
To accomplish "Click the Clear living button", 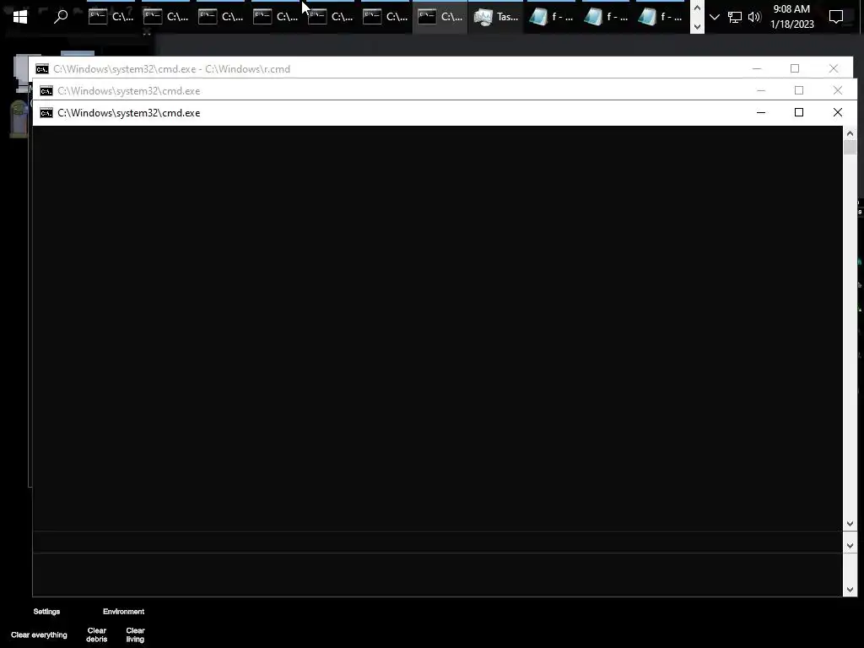I will (x=135, y=634).
